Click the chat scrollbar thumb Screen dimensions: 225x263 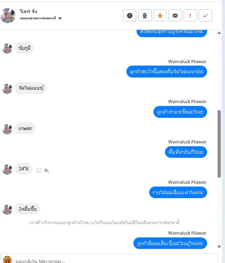point(219,144)
